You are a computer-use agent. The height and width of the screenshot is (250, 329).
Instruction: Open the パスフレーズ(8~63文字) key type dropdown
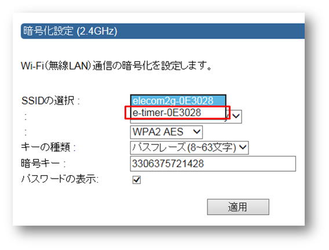[x=189, y=148]
